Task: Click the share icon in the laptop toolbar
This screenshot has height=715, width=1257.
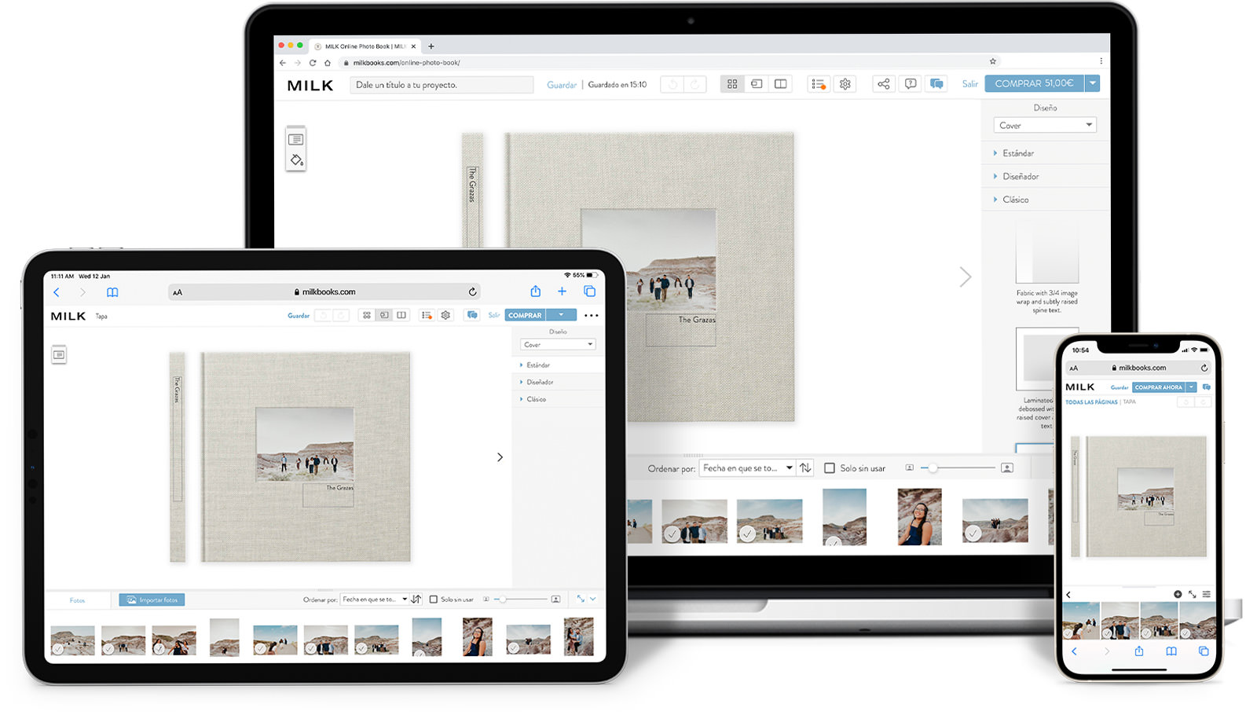Action: coord(884,84)
